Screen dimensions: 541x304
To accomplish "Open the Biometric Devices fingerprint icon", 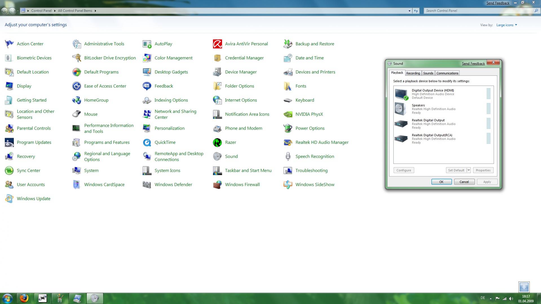I will 9,58.
